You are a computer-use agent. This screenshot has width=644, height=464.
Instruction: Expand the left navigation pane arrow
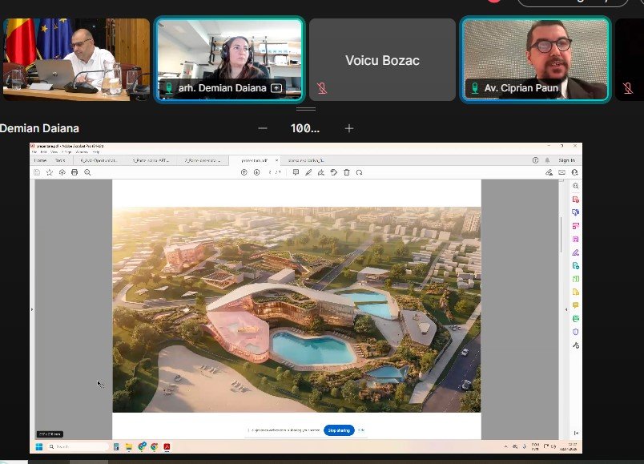(32, 309)
